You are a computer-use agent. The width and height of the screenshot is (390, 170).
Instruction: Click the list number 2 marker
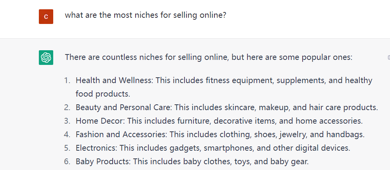coord(67,107)
